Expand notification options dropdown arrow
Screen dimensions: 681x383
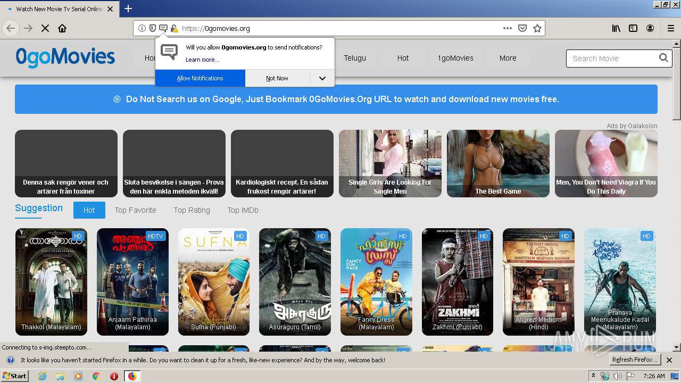pos(322,78)
